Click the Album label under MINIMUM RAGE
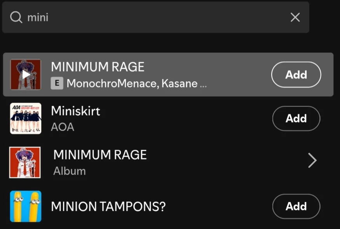The width and height of the screenshot is (340, 229). (x=69, y=171)
